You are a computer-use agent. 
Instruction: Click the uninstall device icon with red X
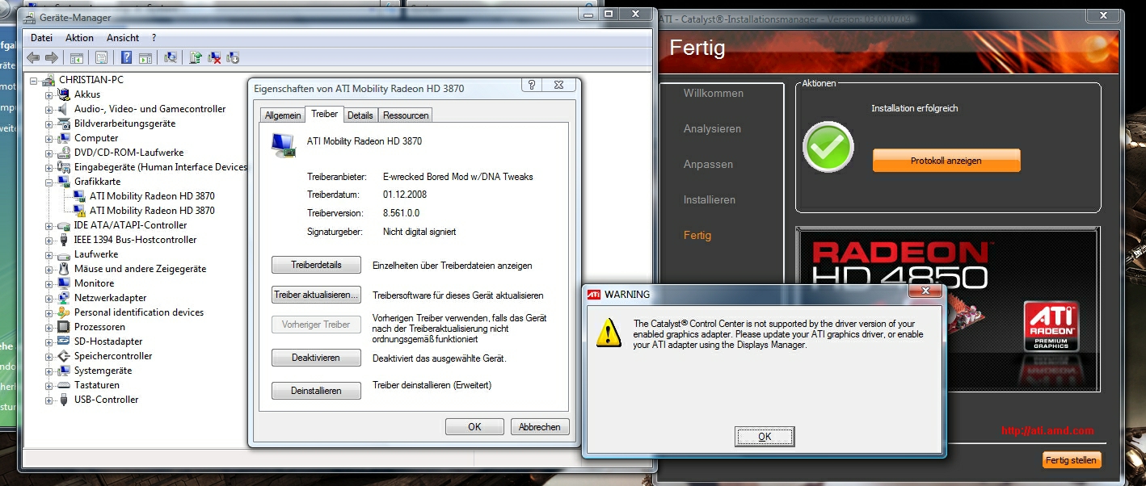click(x=215, y=57)
